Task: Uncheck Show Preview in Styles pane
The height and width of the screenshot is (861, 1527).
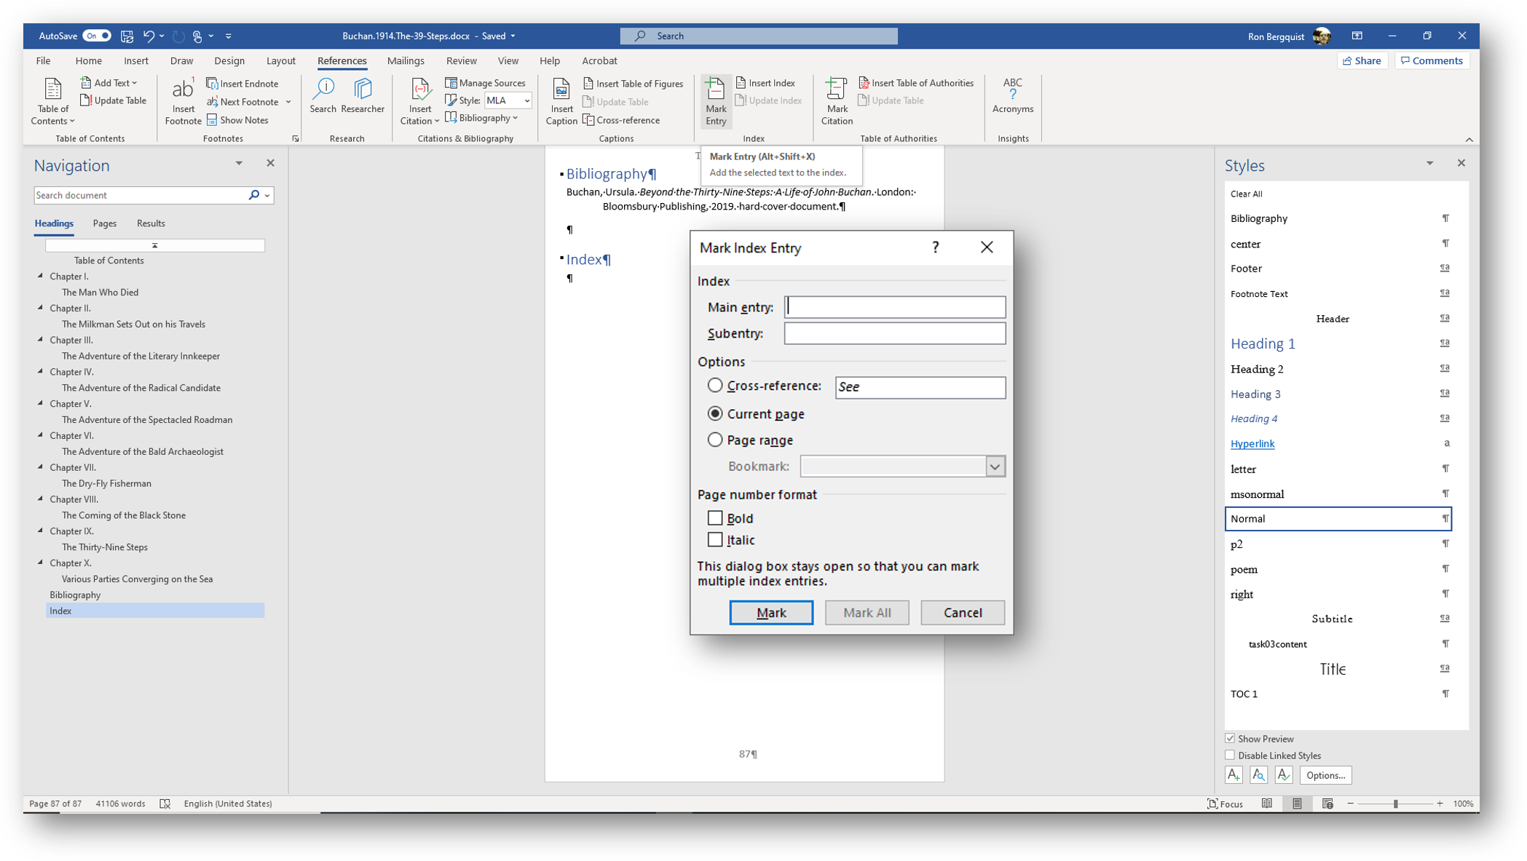Action: click(x=1230, y=737)
